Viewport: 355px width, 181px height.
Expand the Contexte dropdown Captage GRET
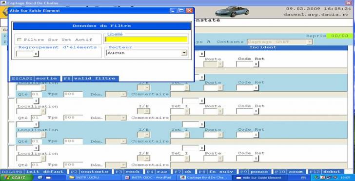310,42
